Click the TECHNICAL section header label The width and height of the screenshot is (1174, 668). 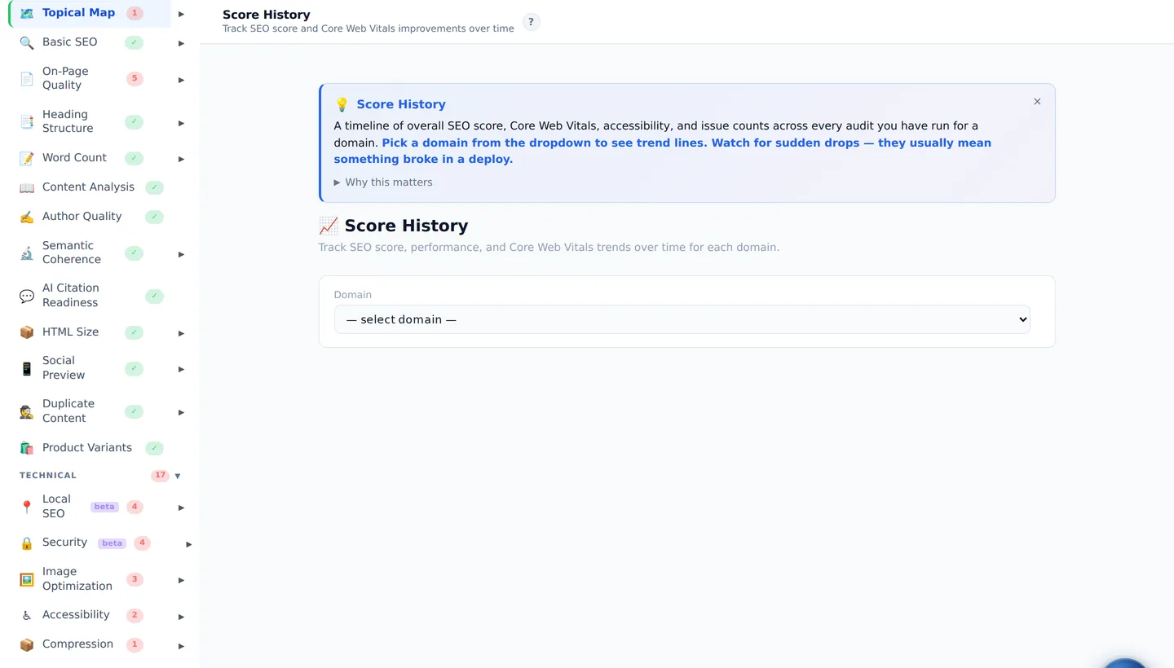pyautogui.click(x=48, y=476)
